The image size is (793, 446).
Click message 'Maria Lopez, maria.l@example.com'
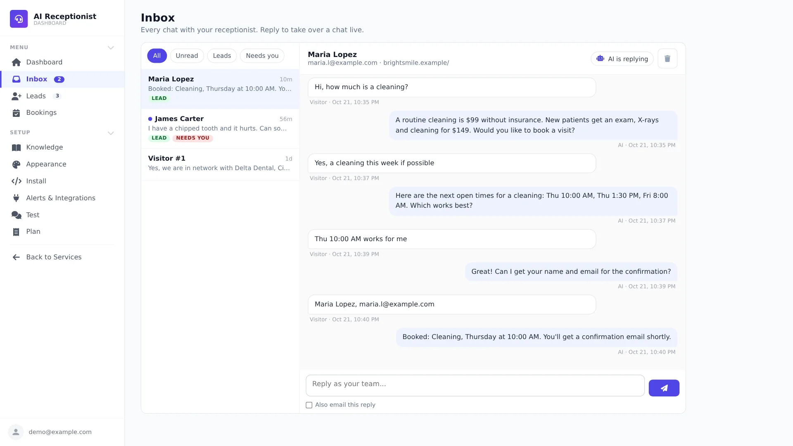(452, 305)
